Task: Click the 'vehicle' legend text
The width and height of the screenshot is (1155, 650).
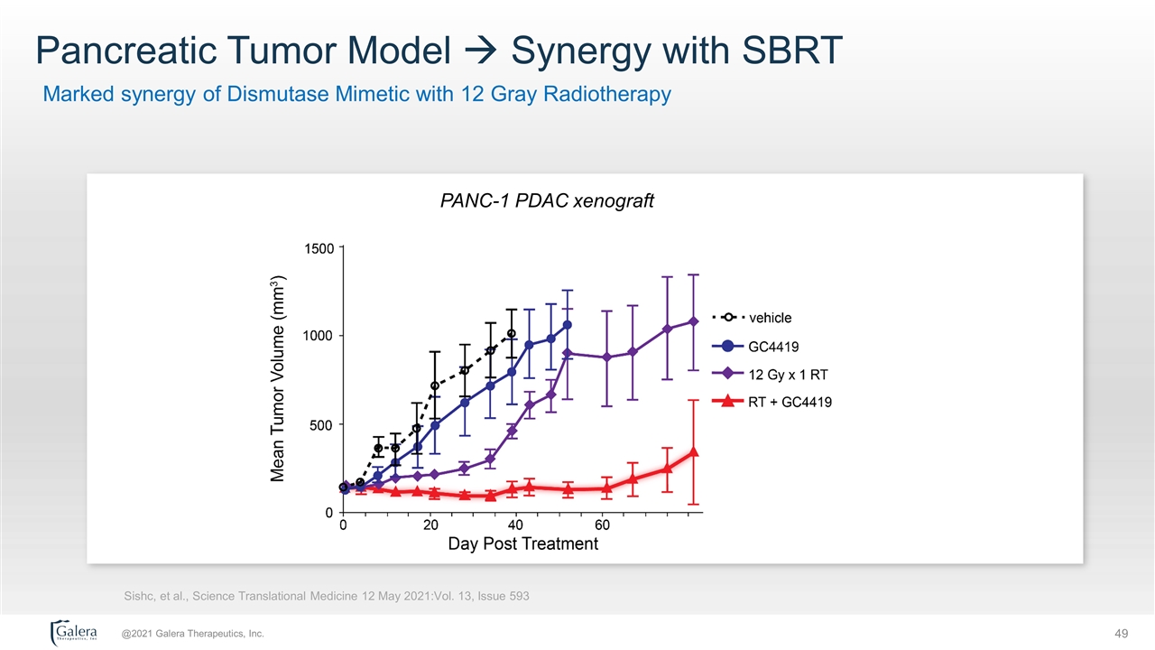Action: pos(770,318)
